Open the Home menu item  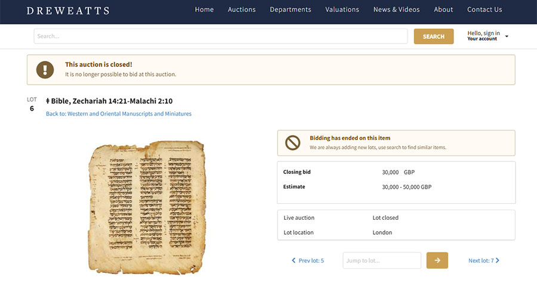click(204, 10)
